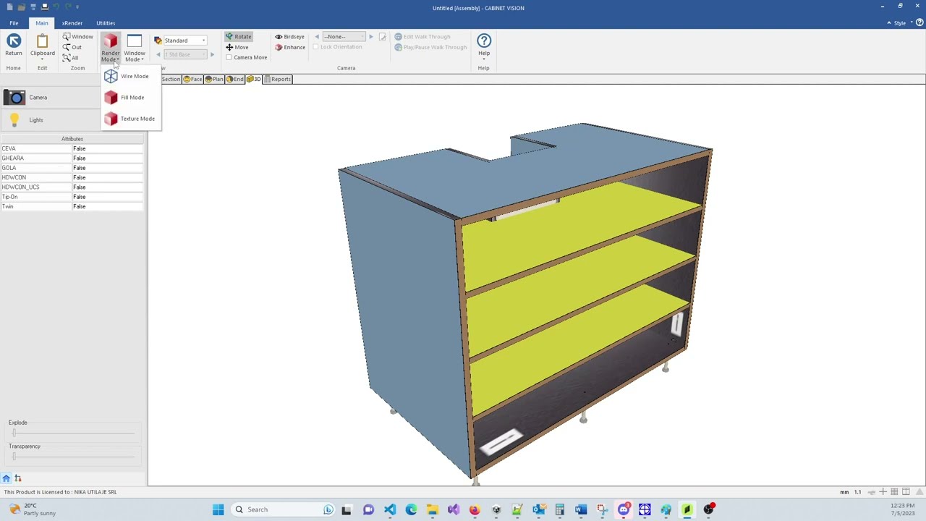Activate the Move camera tool
This screenshot has height=521, width=926.
click(237, 48)
